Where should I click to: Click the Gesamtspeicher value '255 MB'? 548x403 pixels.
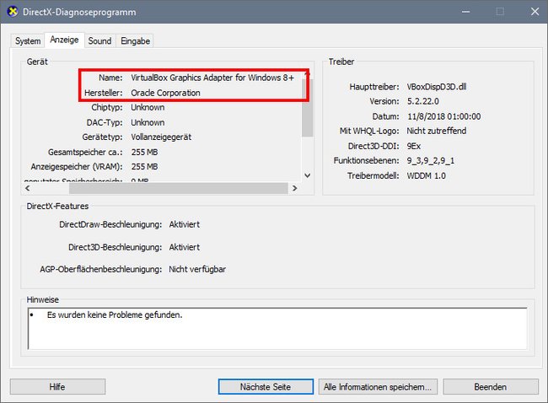point(145,152)
